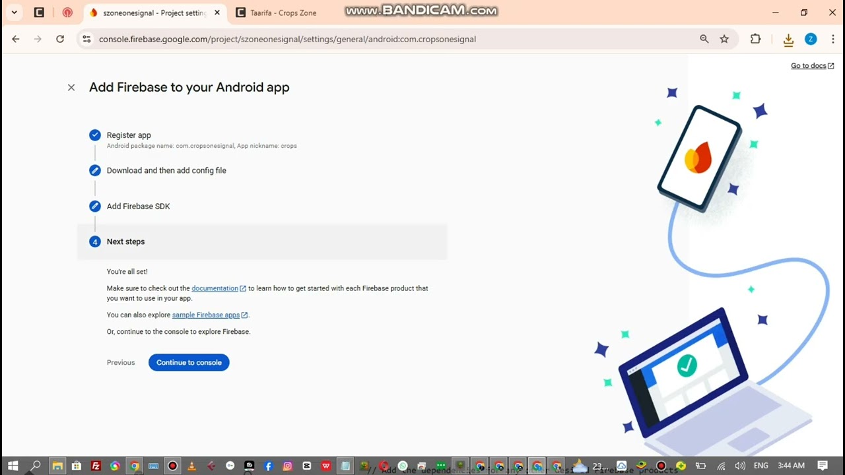
Task: Open the Wi-Fi network icon
Action: point(721,466)
